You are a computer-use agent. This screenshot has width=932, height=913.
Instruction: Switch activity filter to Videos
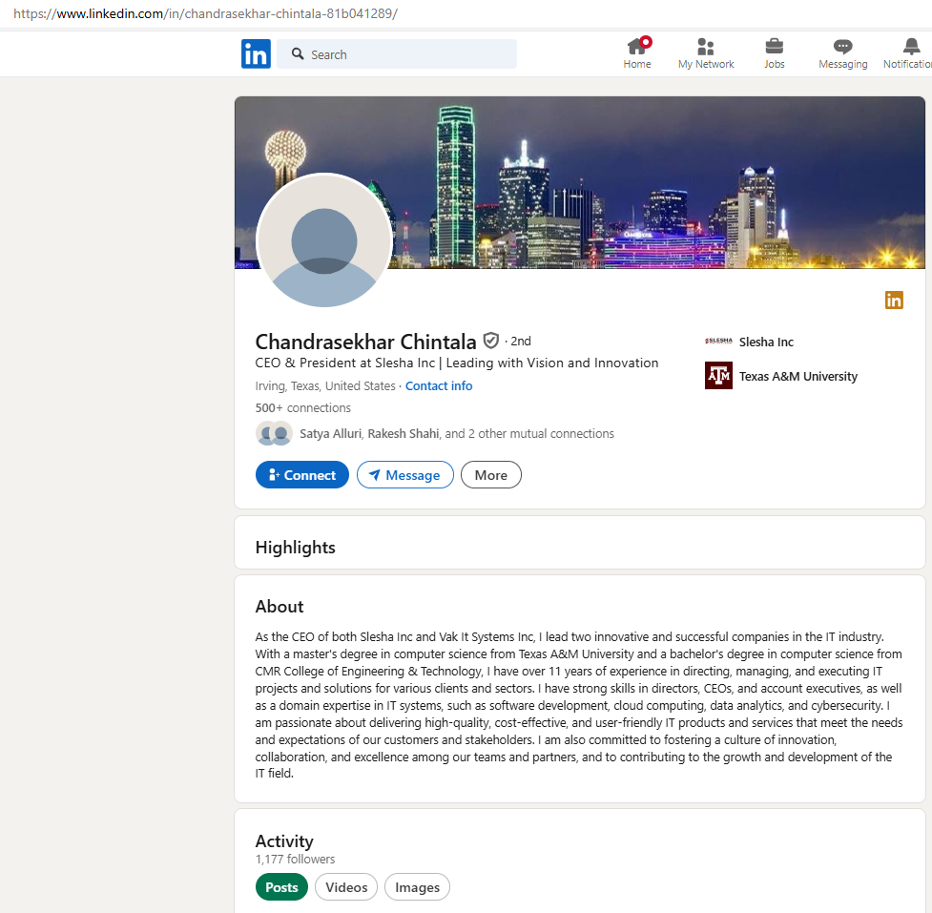tap(346, 887)
